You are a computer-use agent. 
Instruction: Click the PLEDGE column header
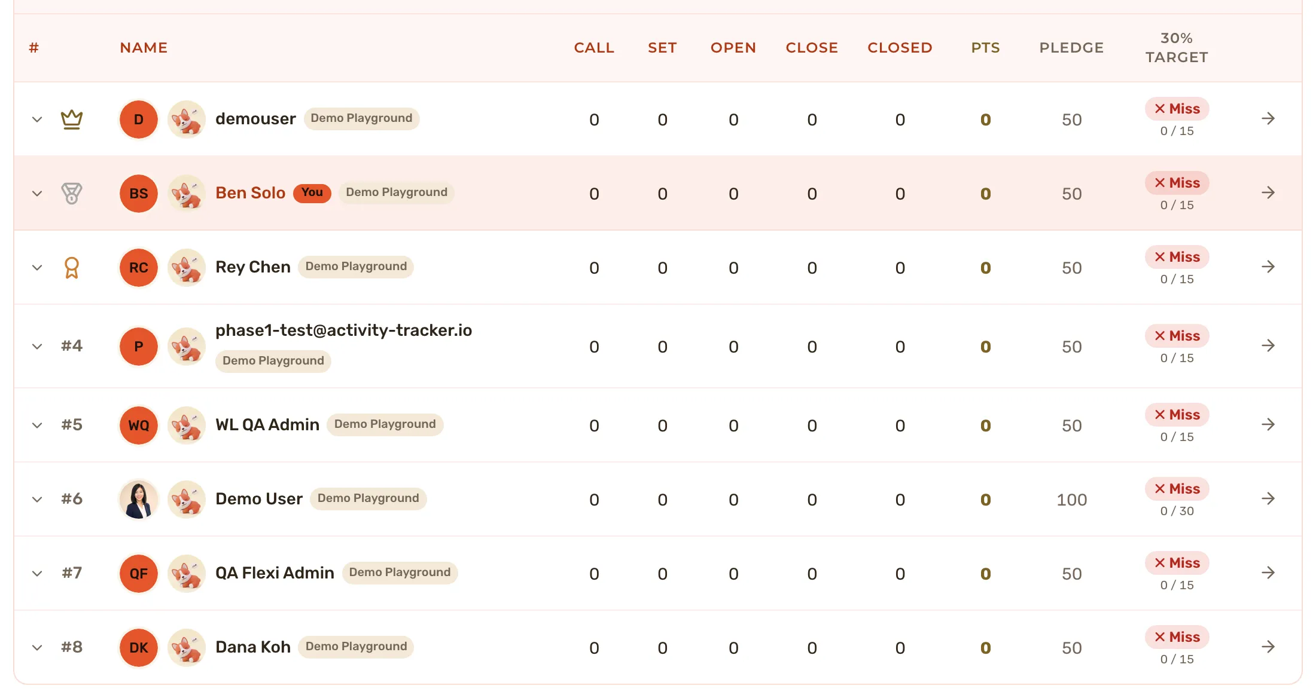point(1071,48)
